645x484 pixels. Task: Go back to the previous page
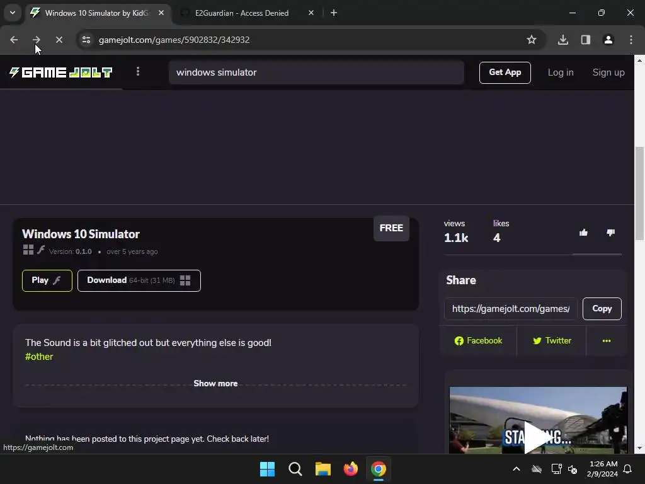coord(14,40)
